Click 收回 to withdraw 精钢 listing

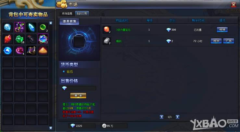(216, 41)
